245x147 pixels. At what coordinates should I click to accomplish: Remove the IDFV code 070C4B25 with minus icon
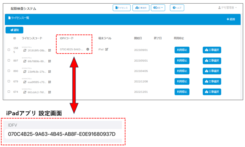pos(88,49)
